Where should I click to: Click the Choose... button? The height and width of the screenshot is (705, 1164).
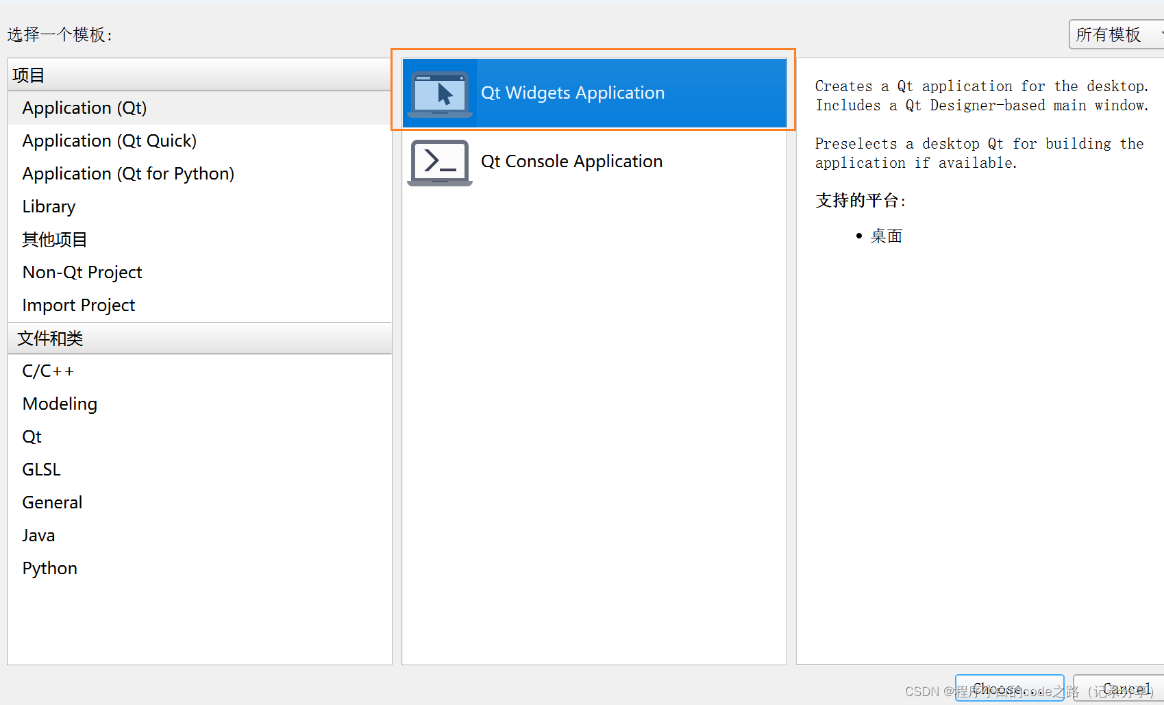pyautogui.click(x=1009, y=688)
